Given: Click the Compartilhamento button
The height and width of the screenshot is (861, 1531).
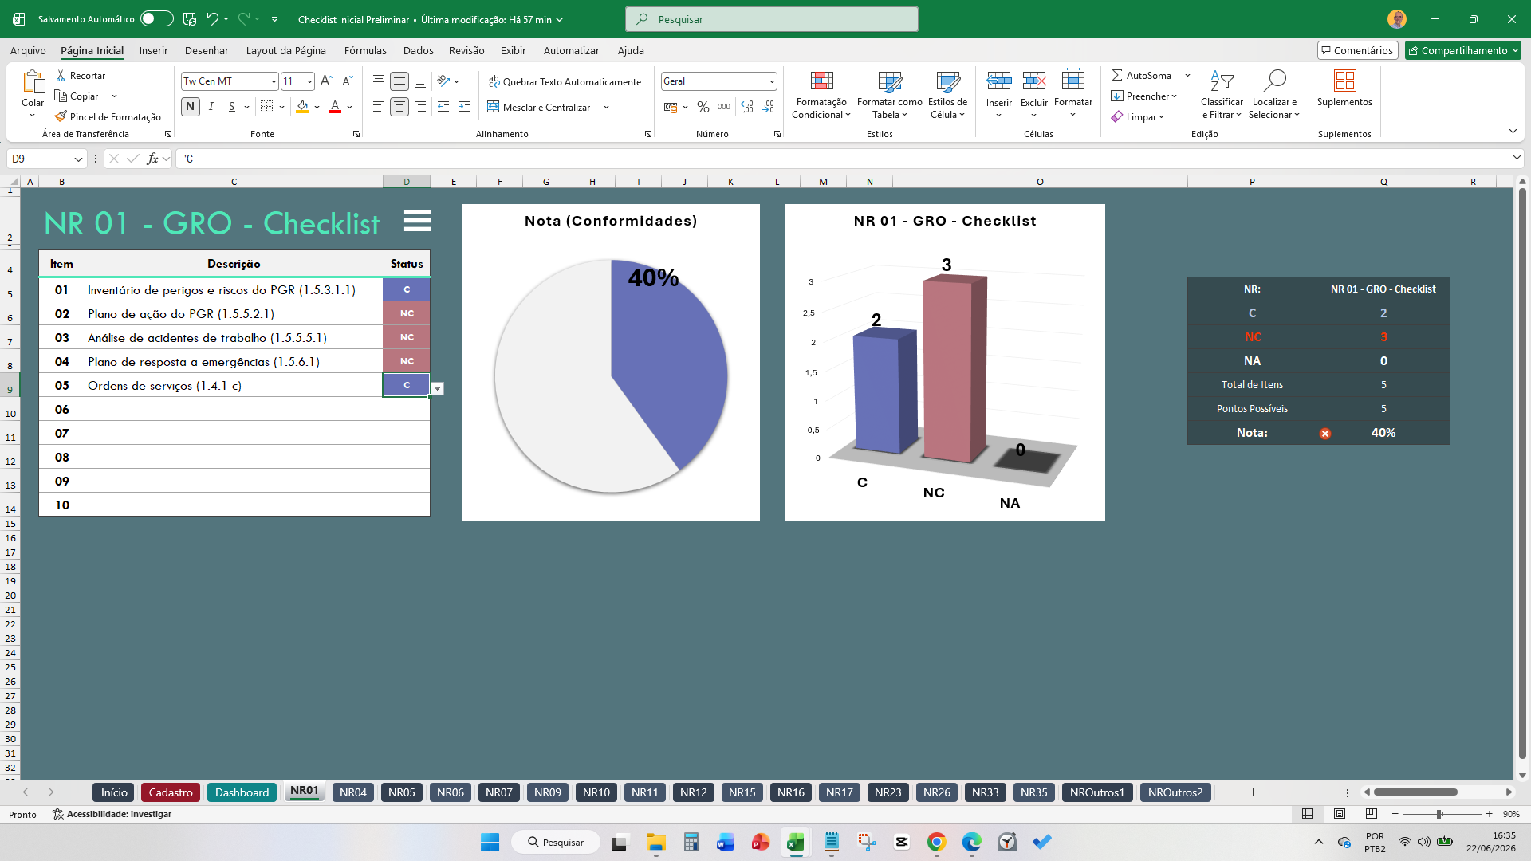Looking at the screenshot, I should 1463,50.
